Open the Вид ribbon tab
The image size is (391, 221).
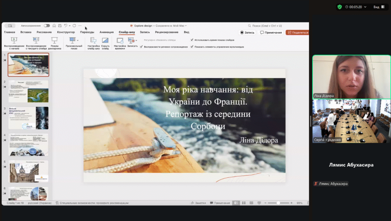coord(186,32)
